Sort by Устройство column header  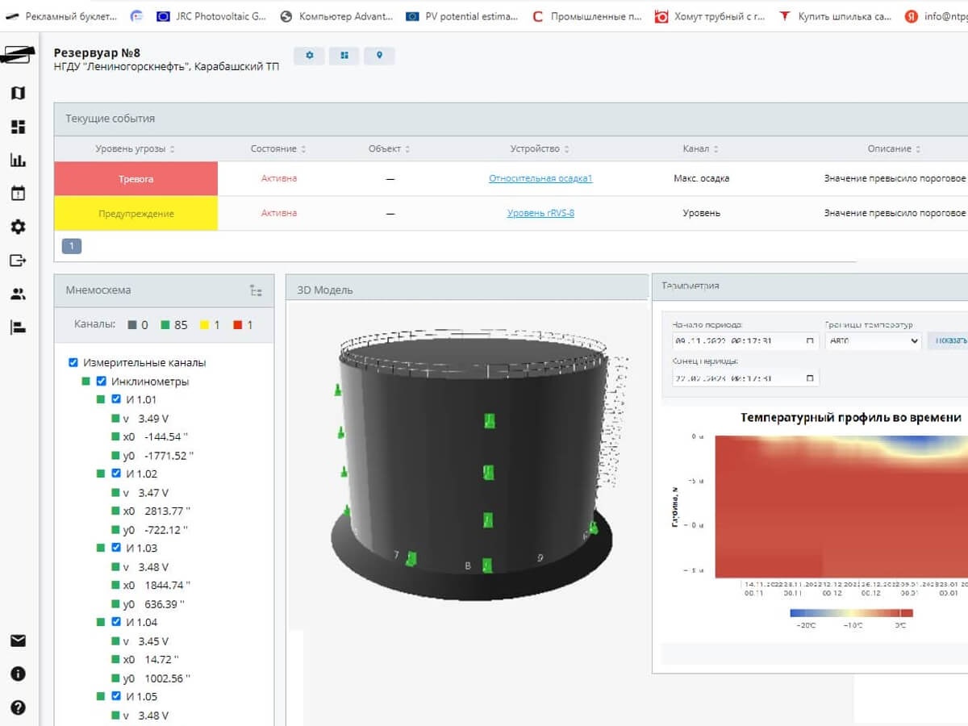[539, 149]
